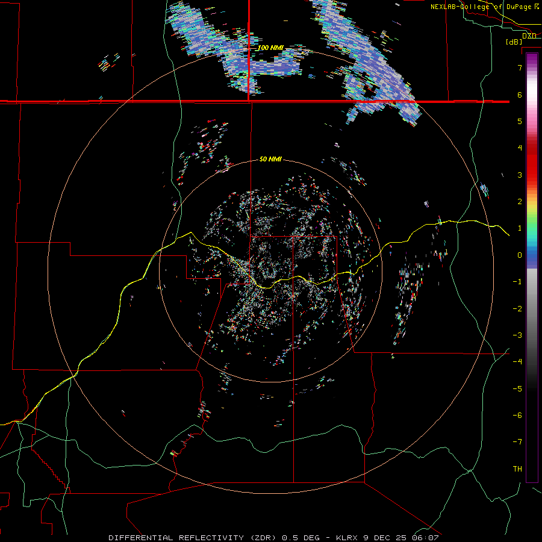Click the DZD product code label
Viewport: 542px width, 542px height.
click(x=529, y=36)
